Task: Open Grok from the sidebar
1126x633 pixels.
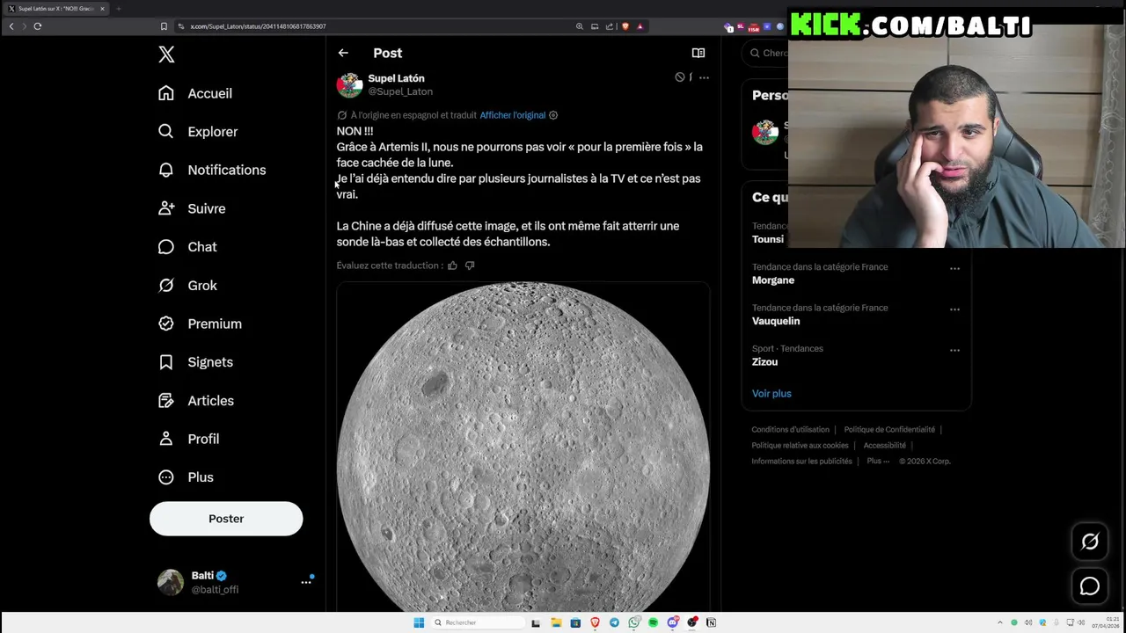Action: (x=187, y=286)
